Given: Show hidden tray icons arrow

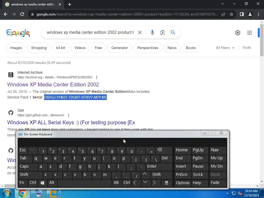Looking at the screenshot, I should pos(227,193).
